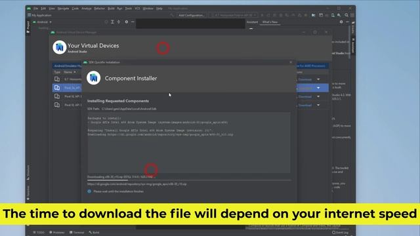
Task: Open the Event Log
Action: pos(341,233)
